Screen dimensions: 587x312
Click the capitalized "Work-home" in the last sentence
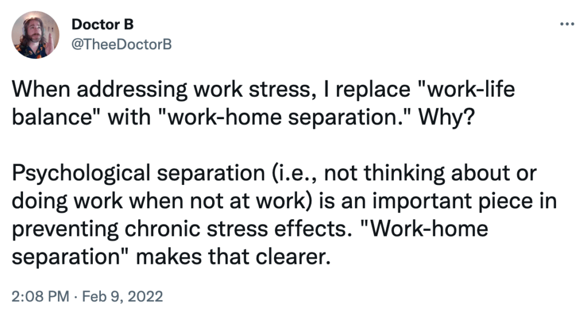pyautogui.click(x=426, y=228)
